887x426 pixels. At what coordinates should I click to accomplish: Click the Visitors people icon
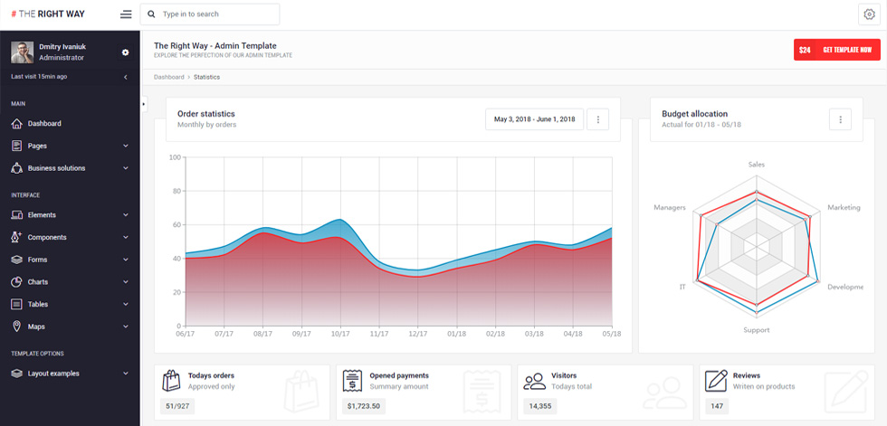click(x=535, y=382)
